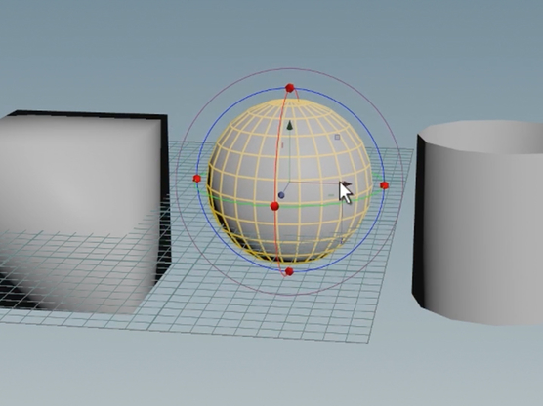This screenshot has width=543, height=406.
Task: Select the red handle dot right of sphere
Action: [384, 185]
